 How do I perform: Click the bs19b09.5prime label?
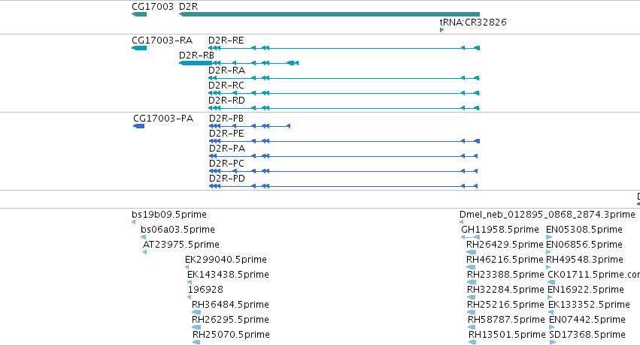[x=169, y=215]
